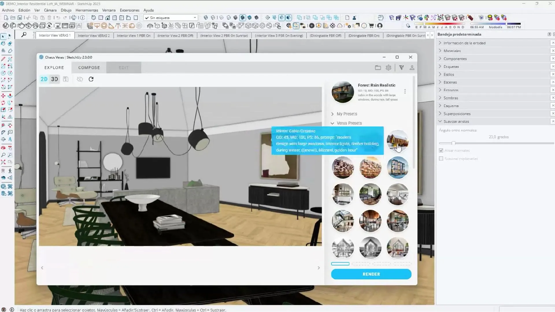Select the Paint Bucket tool
The image size is (555, 312).
click(3, 43)
